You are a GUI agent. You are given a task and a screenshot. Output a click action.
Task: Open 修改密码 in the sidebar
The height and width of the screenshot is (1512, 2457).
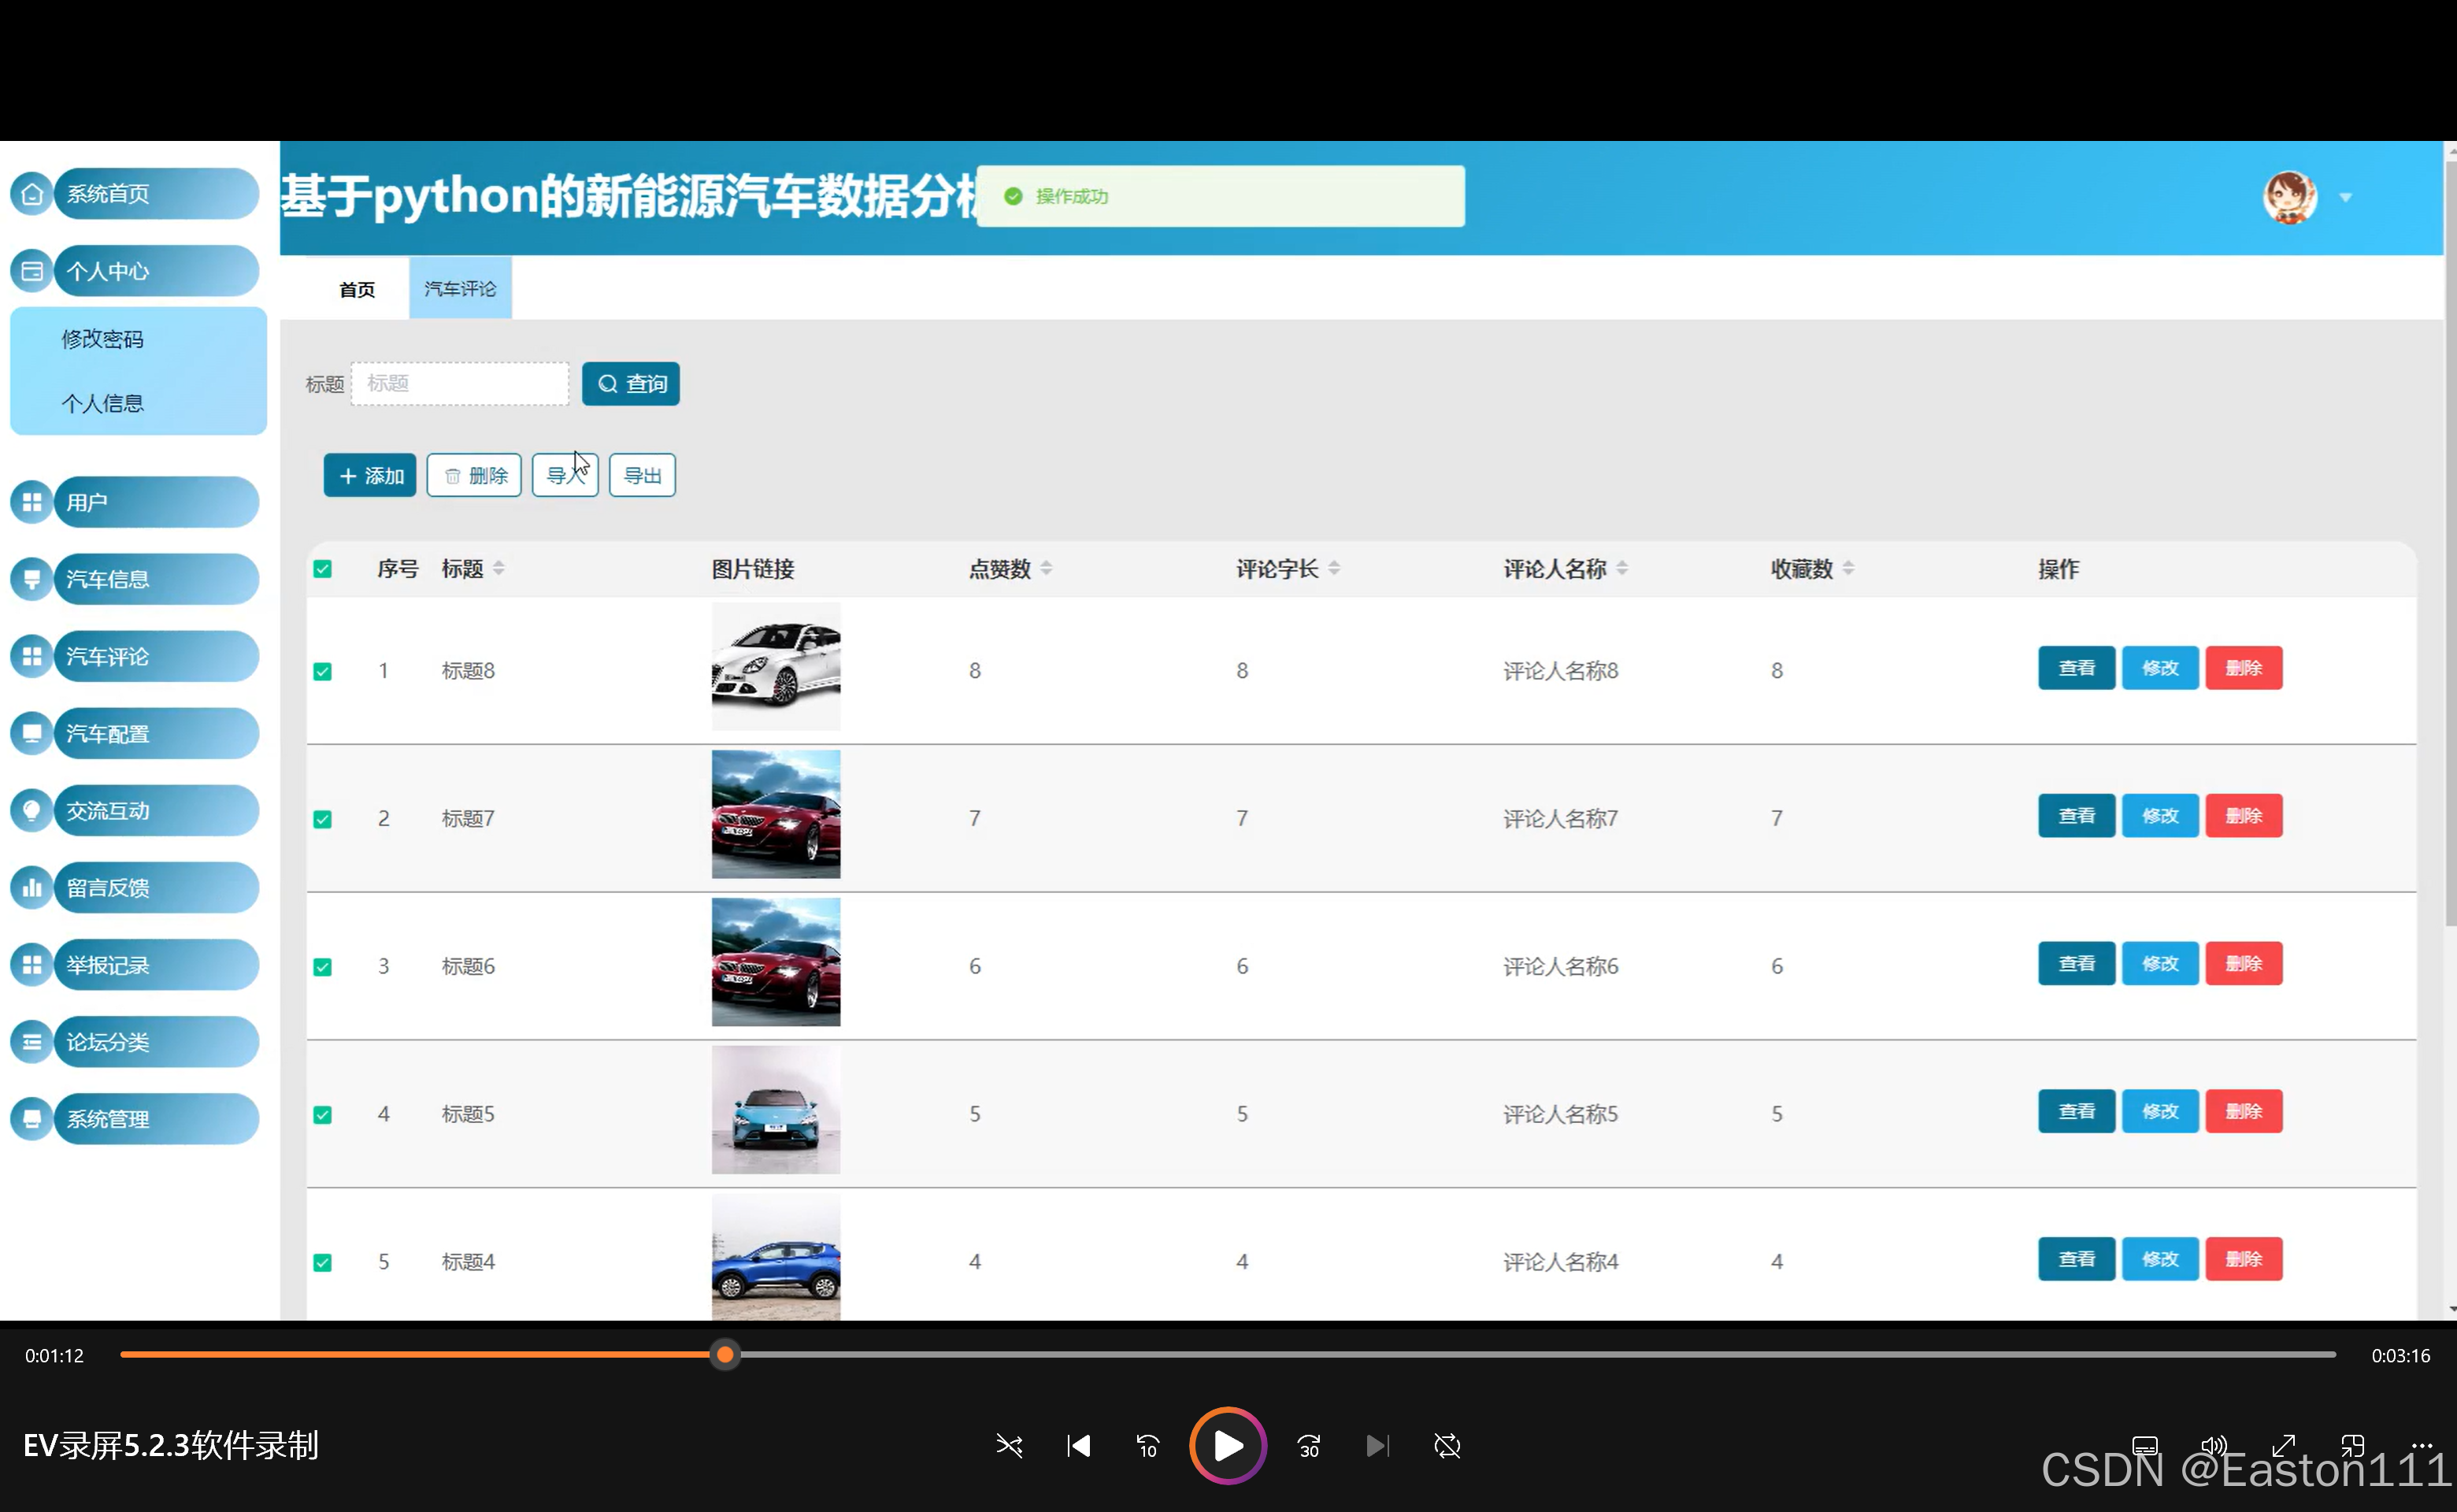pyautogui.click(x=102, y=340)
